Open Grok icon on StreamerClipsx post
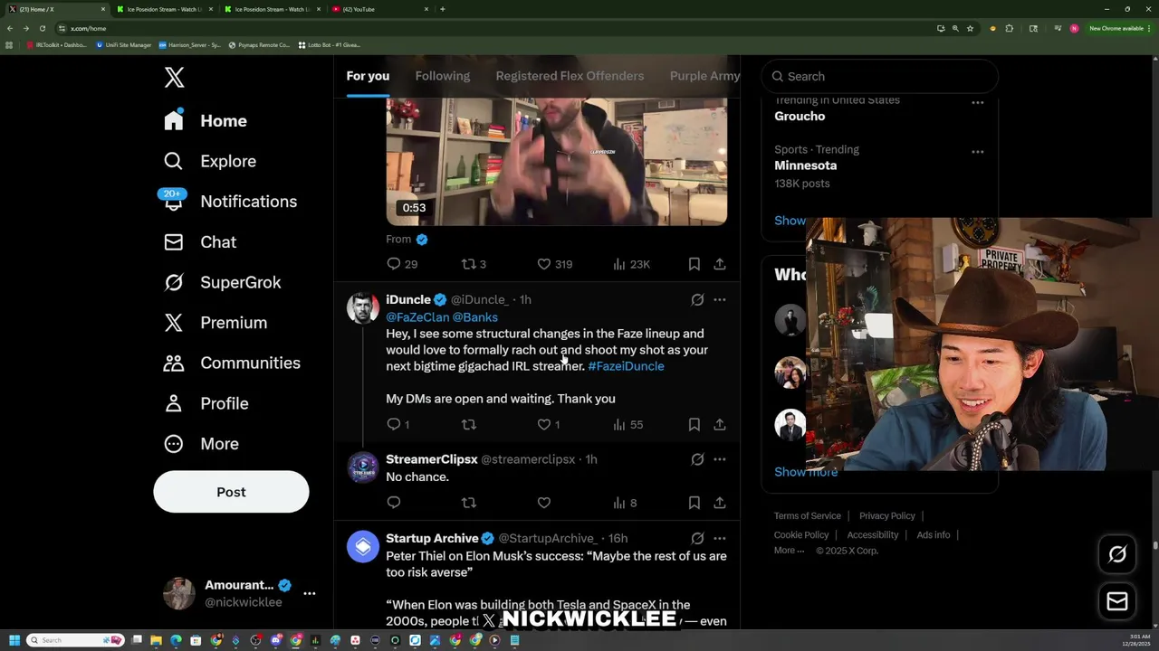 697,459
